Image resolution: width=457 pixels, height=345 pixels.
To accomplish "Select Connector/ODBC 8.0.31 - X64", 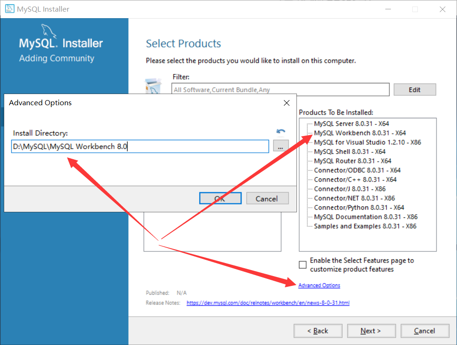I will click(357, 170).
